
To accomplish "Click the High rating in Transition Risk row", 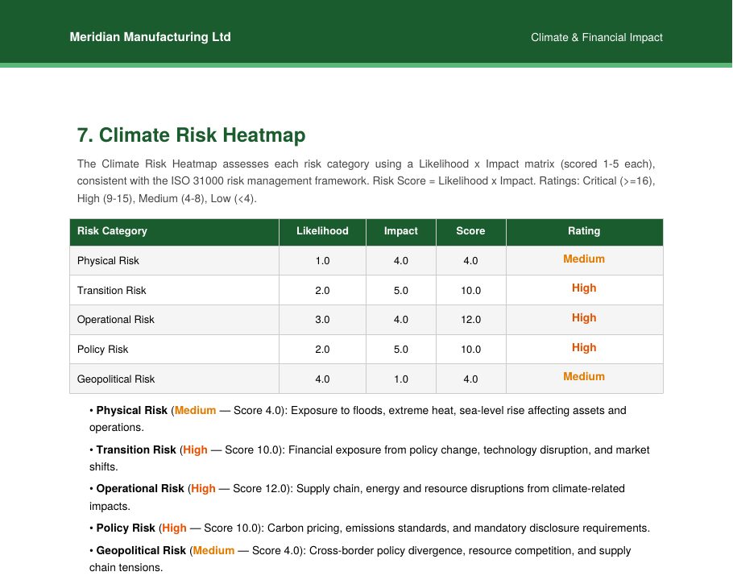I will 584,288.
